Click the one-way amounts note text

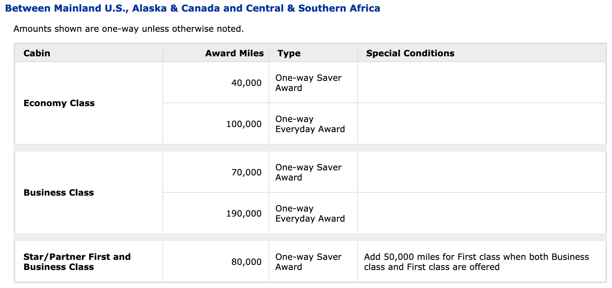[x=128, y=29]
